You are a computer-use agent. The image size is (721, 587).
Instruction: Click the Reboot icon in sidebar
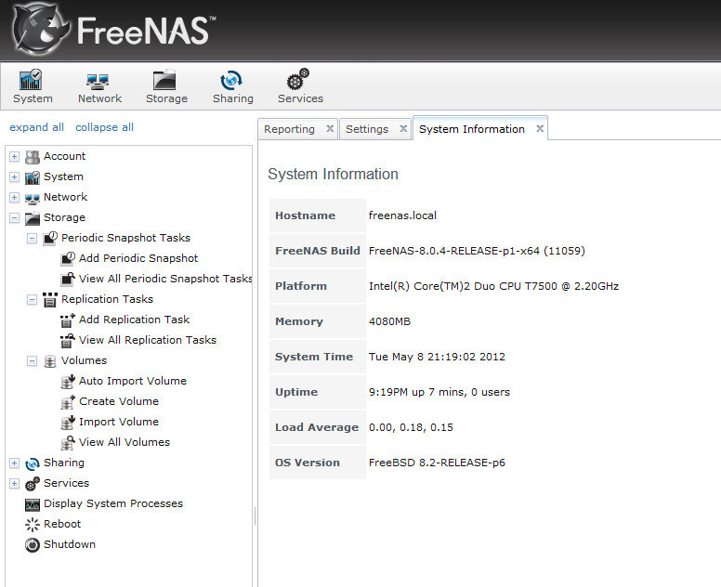point(33,524)
